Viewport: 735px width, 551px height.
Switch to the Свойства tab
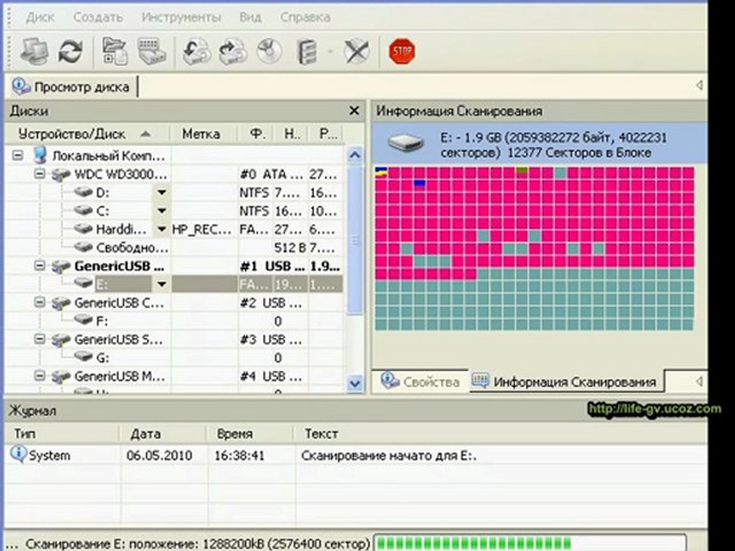click(421, 381)
